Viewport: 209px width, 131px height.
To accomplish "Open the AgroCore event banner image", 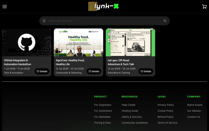I will pos(79,42).
